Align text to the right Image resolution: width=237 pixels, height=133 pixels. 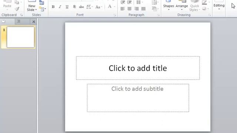tap(137, 9)
